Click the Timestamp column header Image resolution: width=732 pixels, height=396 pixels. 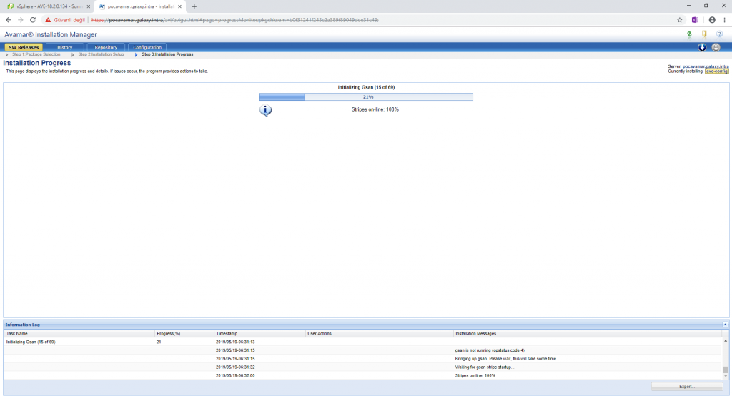click(x=259, y=333)
